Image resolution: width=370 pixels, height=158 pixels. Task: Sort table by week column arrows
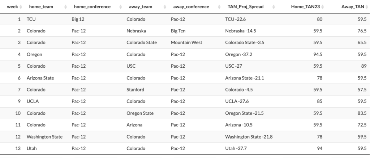(21, 7)
